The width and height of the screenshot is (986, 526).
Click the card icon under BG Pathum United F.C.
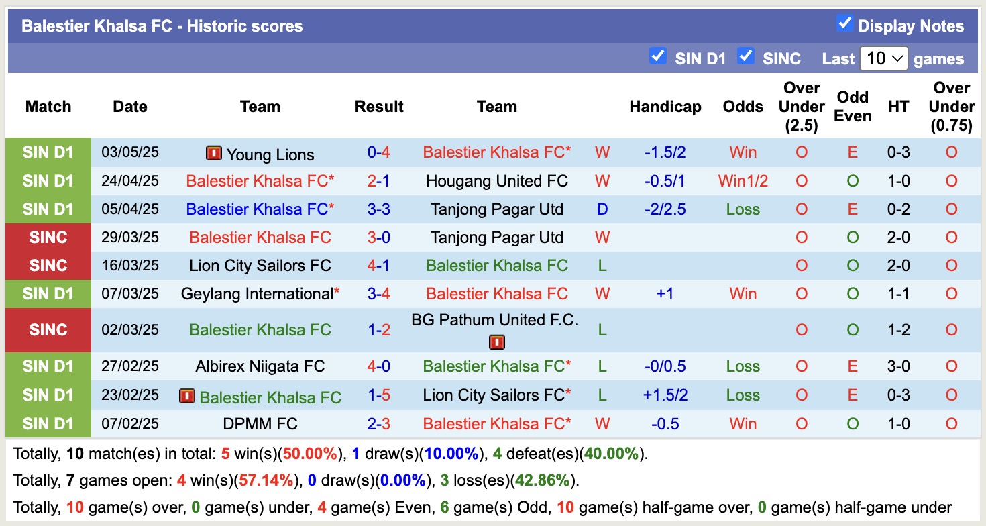coord(497,342)
